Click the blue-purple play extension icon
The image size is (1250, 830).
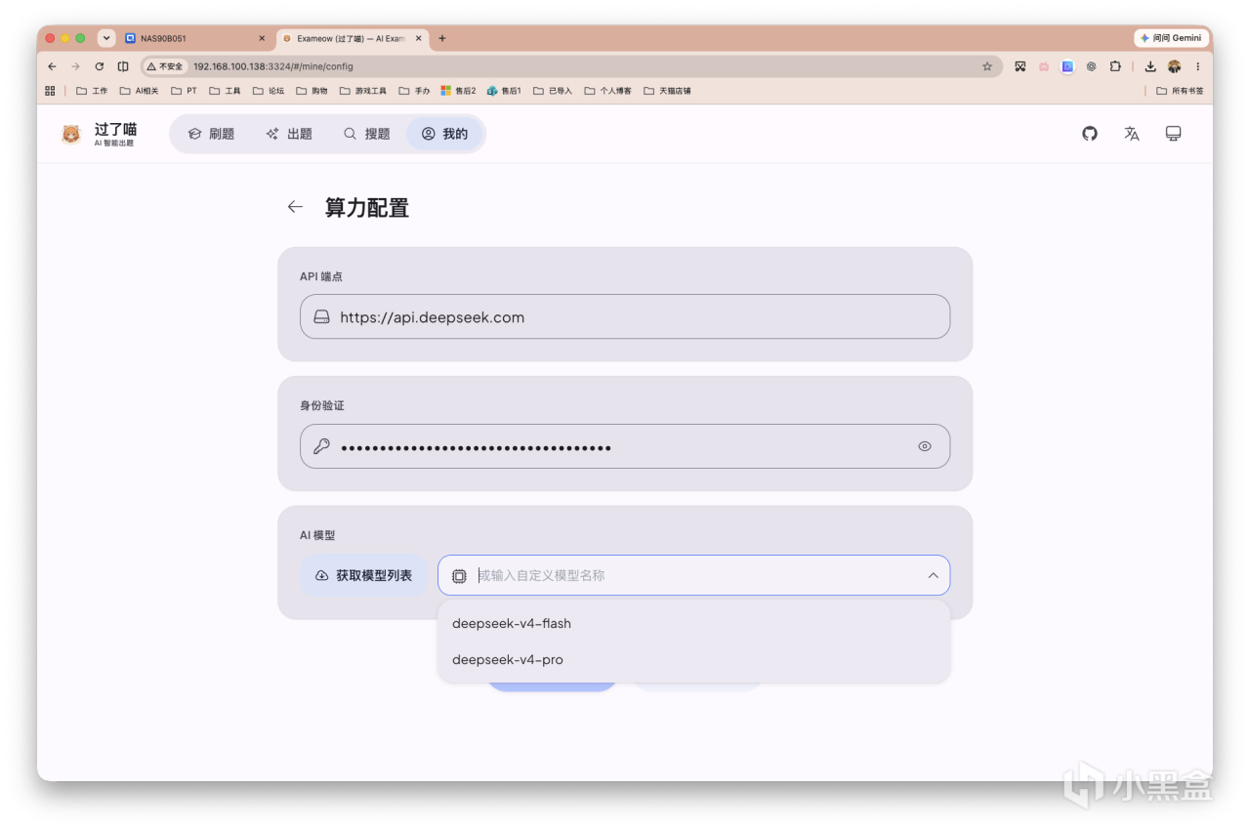1067,66
